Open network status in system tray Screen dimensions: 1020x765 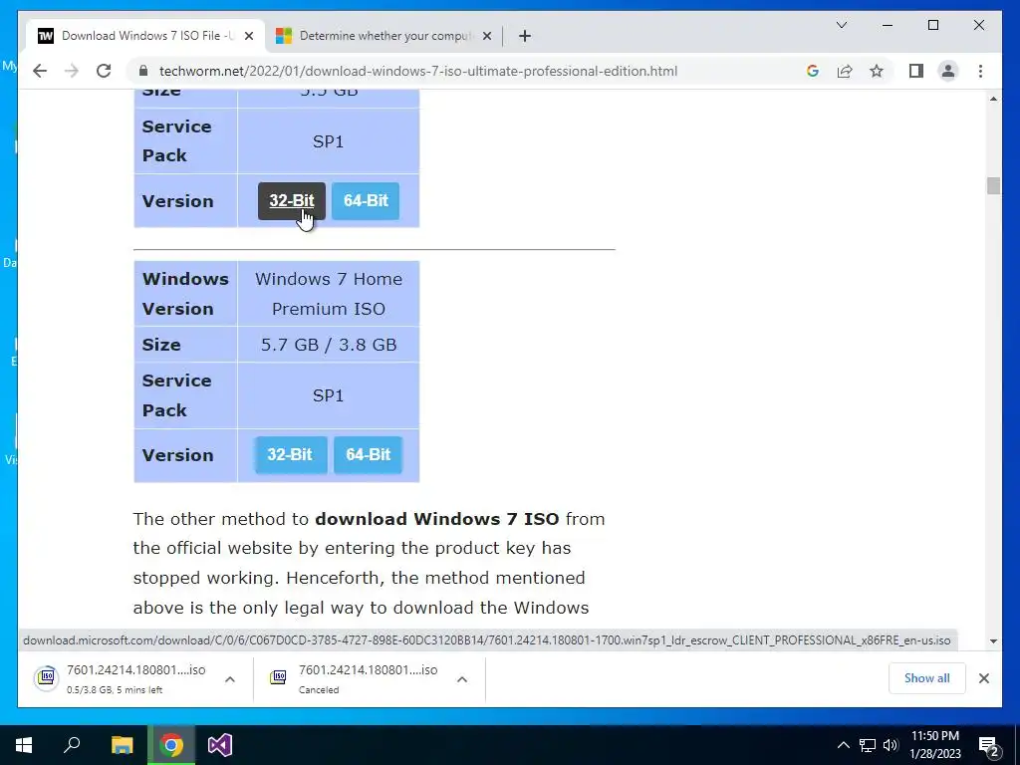coord(868,745)
